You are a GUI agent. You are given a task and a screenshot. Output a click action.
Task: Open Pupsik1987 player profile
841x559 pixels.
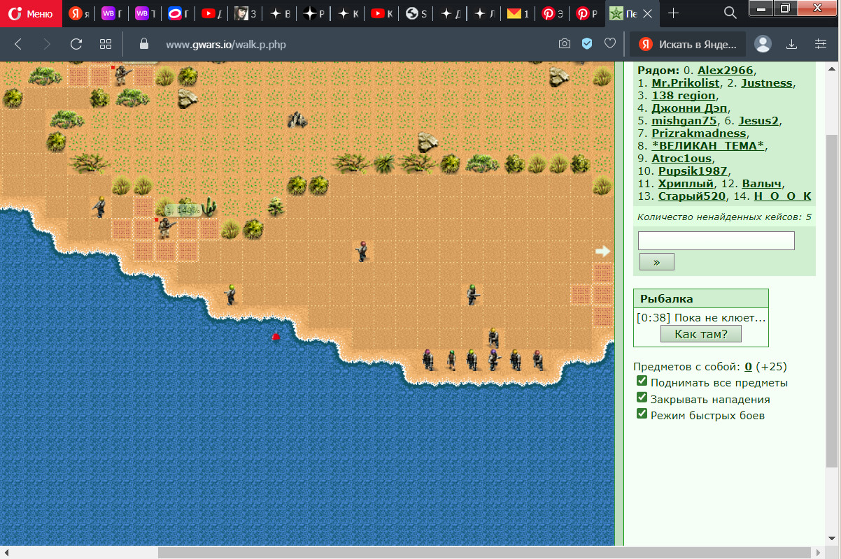point(693,171)
